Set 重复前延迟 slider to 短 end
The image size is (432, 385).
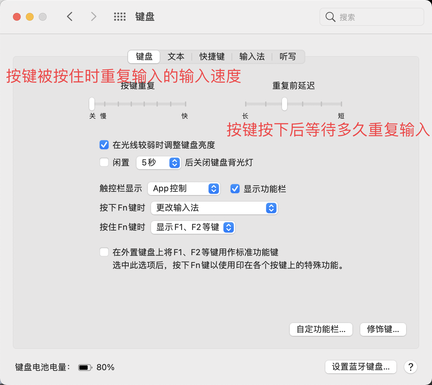tap(341, 104)
